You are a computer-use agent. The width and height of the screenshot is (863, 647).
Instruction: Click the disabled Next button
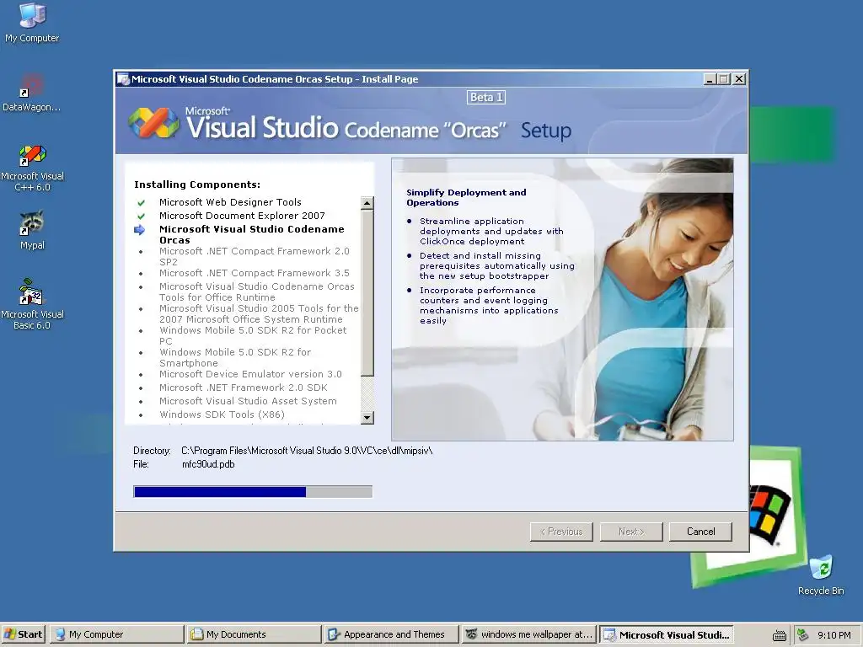[631, 532]
